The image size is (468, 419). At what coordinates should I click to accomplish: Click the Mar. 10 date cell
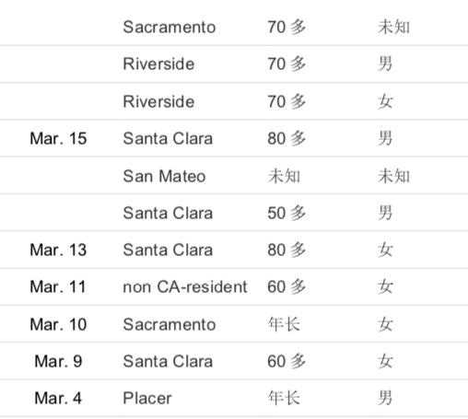58,324
